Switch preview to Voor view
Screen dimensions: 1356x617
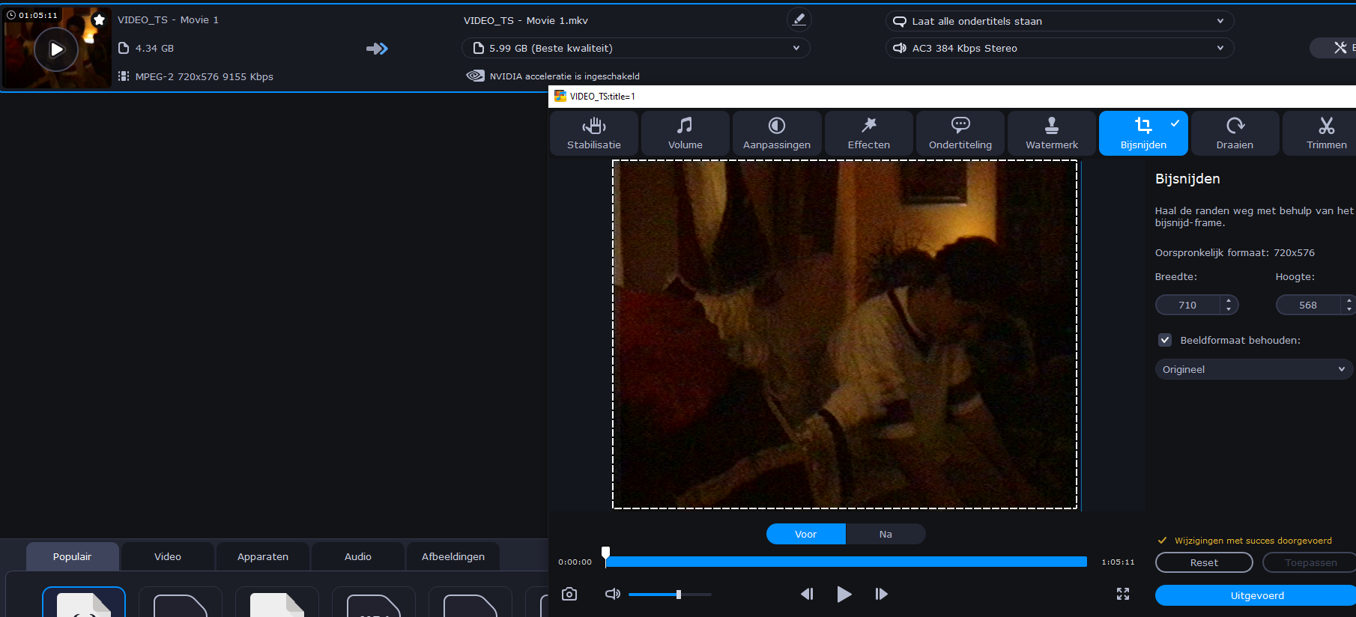pos(805,534)
